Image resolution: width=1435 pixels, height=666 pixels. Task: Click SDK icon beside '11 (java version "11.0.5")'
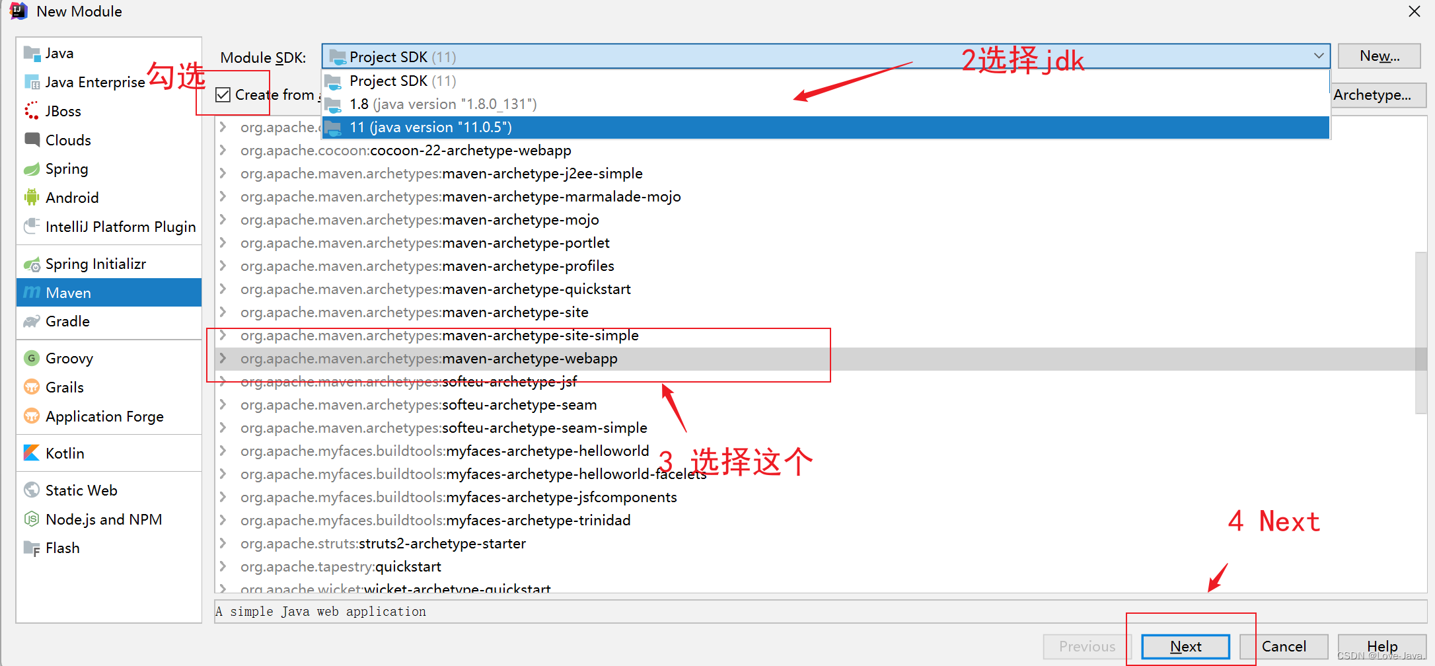point(333,127)
